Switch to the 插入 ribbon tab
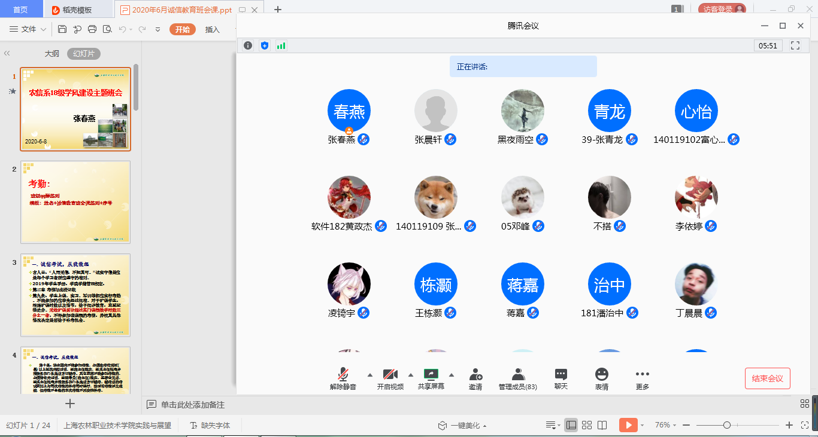The height and width of the screenshot is (437, 818). (213, 29)
